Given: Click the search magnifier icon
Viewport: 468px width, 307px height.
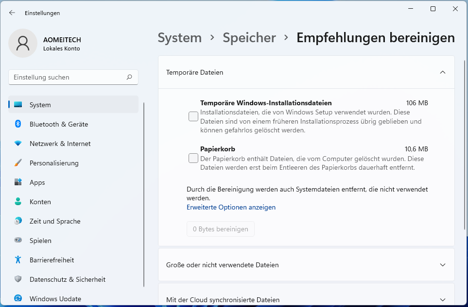Looking at the screenshot, I should 129,77.
